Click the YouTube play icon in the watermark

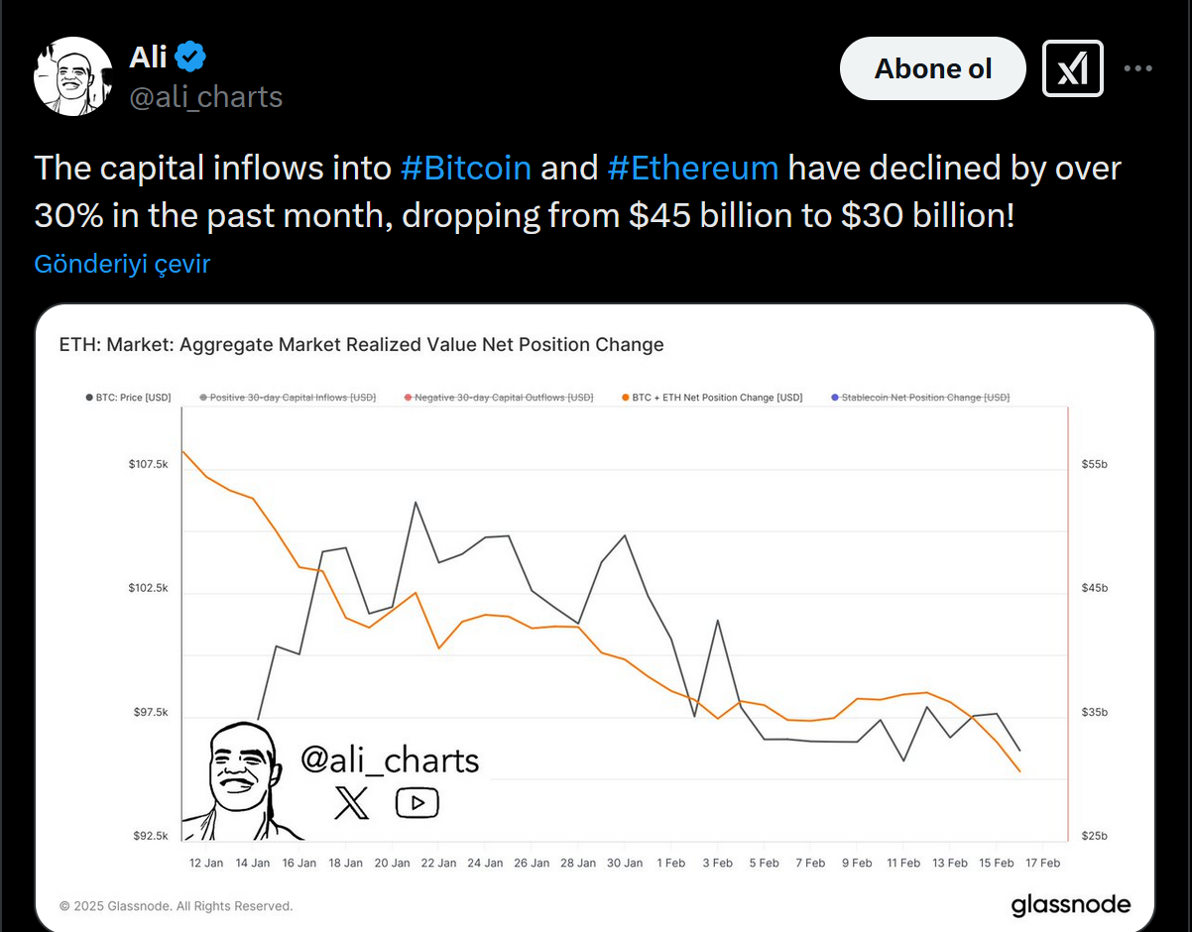click(x=417, y=802)
